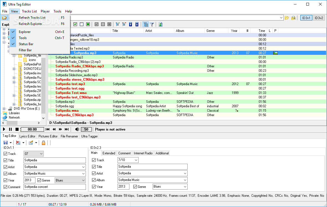The image size is (327, 207).
Task: Click the move track down icon
Action: pos(137,24)
